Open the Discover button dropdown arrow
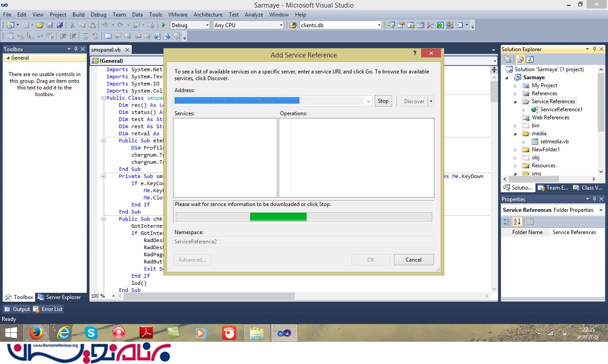Screen dimensions: 608x364 coord(430,101)
